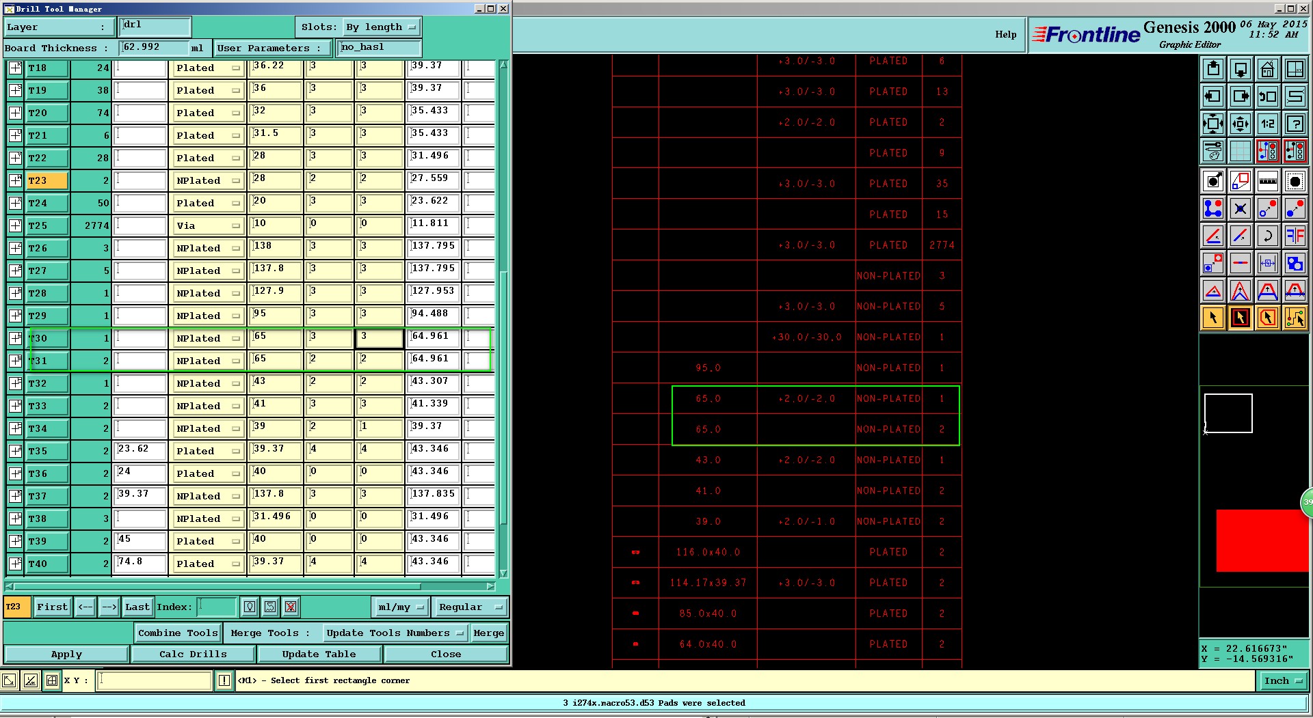This screenshot has height=718, width=1313.
Task: Click the Calc Drills button
Action: click(193, 654)
